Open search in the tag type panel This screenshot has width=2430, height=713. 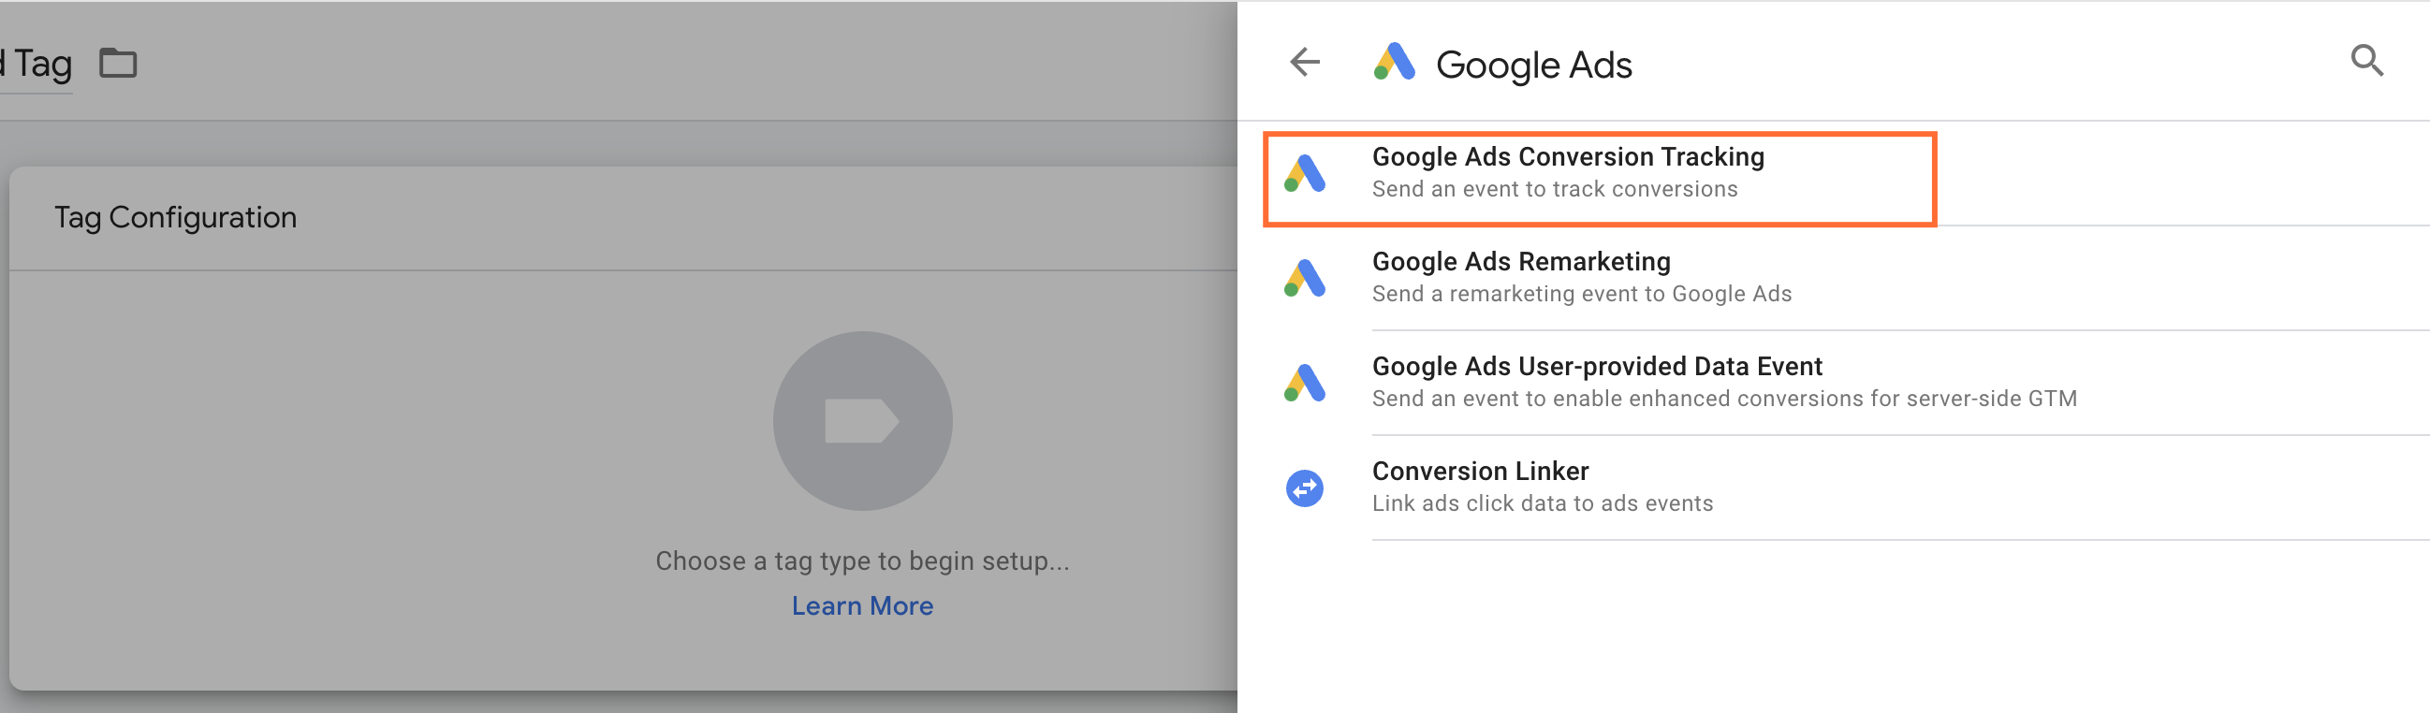[x=2365, y=62]
